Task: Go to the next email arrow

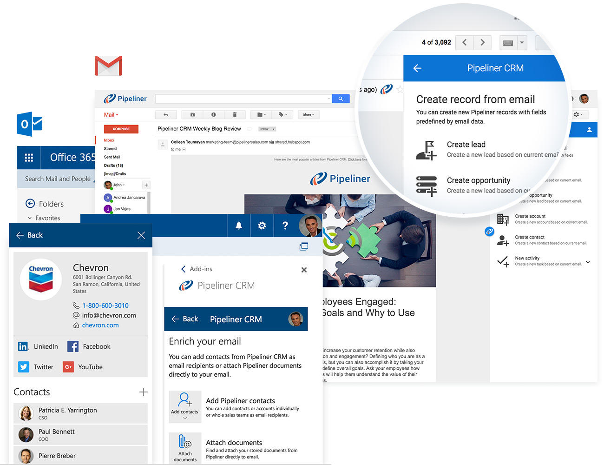Action: 483,42
